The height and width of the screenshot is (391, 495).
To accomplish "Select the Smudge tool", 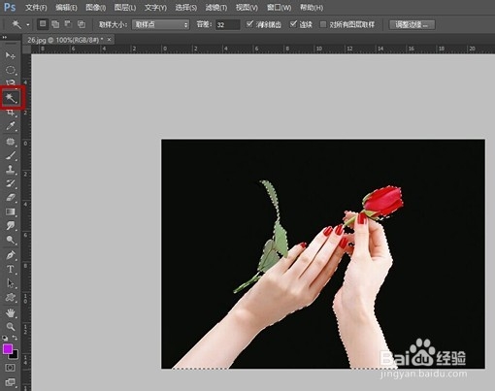I will coord(11,225).
